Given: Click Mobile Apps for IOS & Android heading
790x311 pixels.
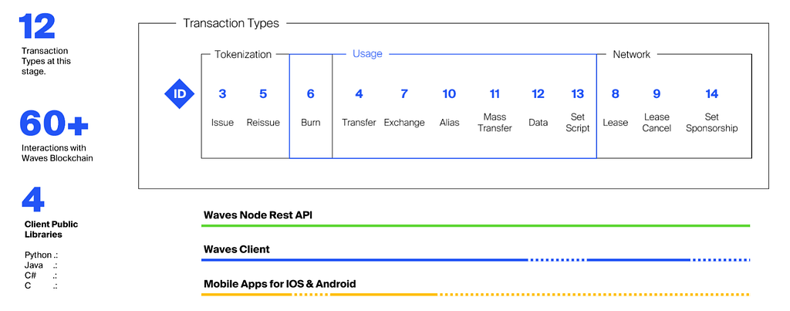Looking at the screenshot, I should pos(279,284).
